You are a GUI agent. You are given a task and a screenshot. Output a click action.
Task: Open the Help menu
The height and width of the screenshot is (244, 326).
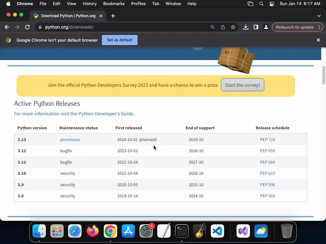(x=192, y=4)
